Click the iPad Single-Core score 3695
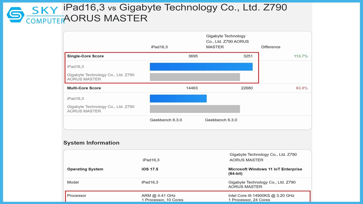 tap(193, 56)
